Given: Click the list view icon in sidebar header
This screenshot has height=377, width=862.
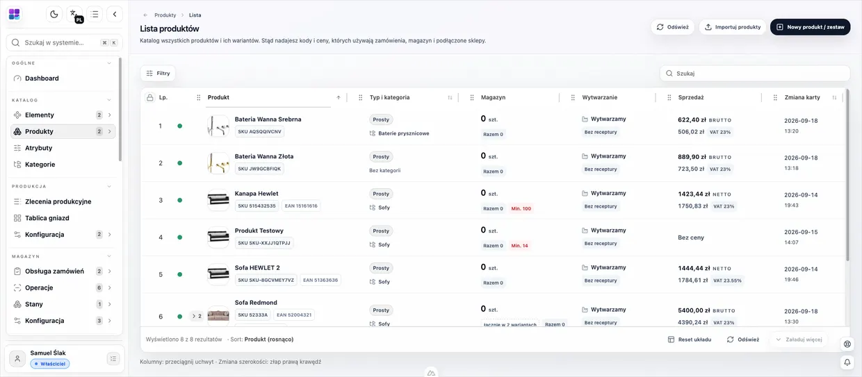Looking at the screenshot, I should (95, 14).
